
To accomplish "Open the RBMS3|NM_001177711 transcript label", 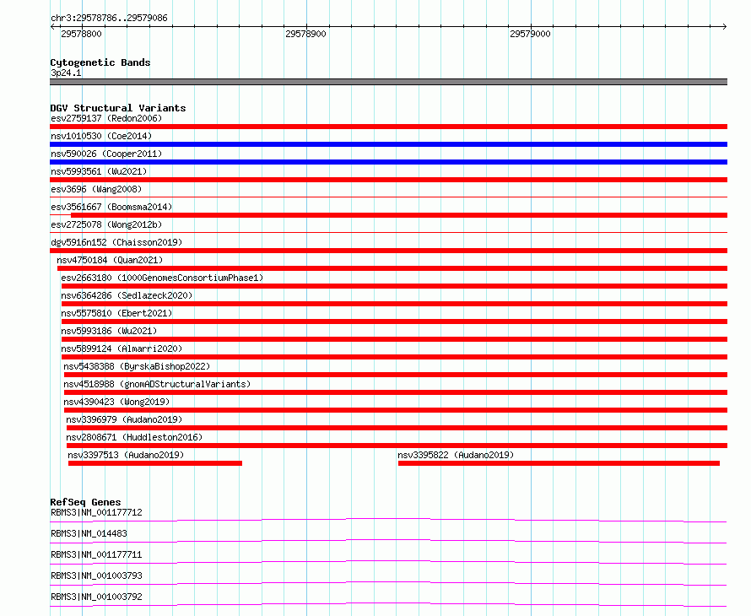I will [96, 554].
